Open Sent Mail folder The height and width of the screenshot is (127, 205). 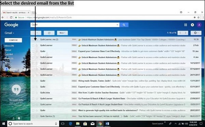click(9, 54)
